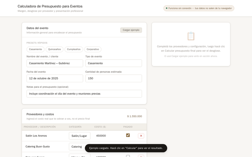Change the Cantidad de personas estimada value

click(114, 78)
